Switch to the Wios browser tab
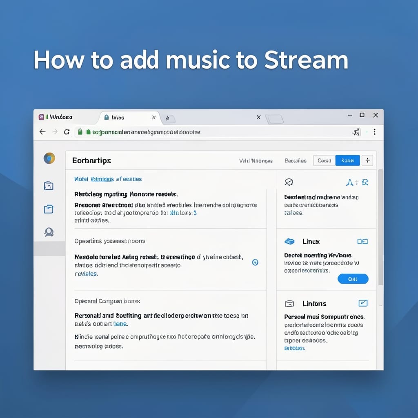The height and width of the screenshot is (418, 418). [129, 118]
